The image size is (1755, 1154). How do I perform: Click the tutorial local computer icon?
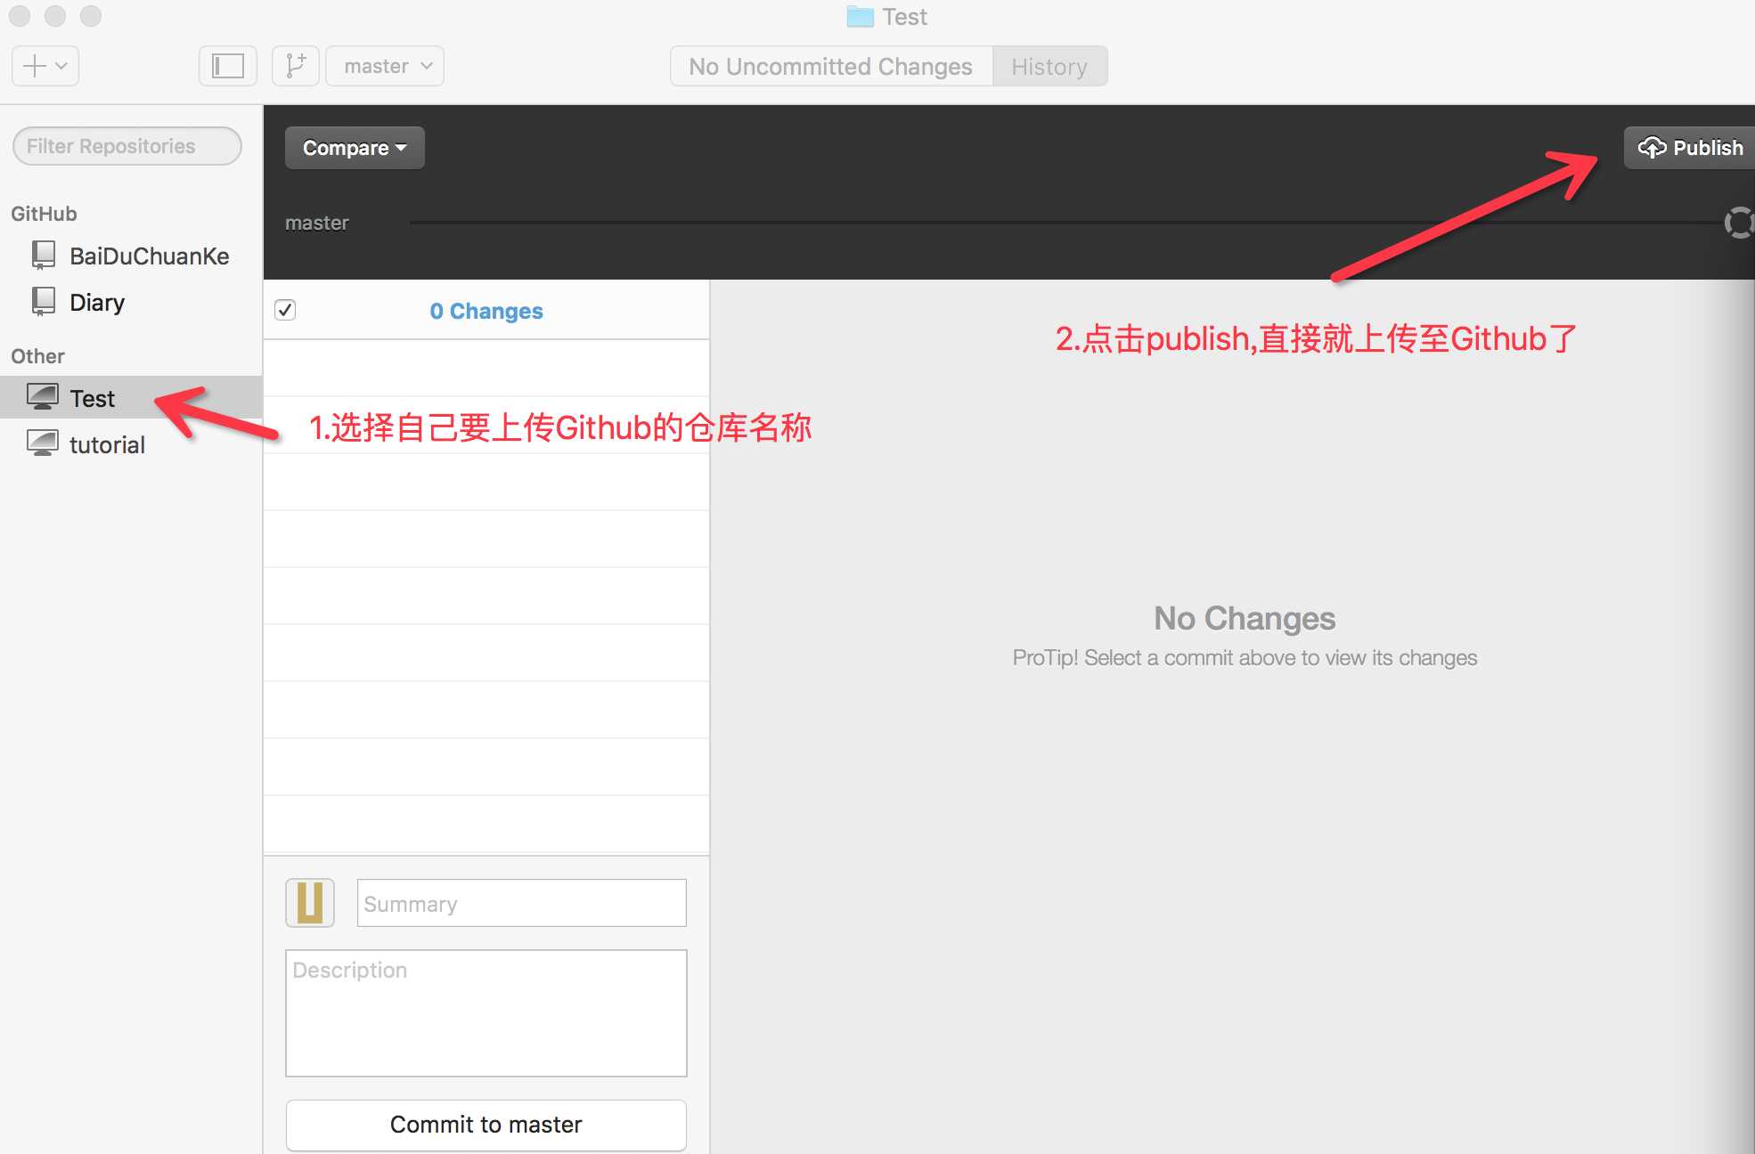coord(43,443)
